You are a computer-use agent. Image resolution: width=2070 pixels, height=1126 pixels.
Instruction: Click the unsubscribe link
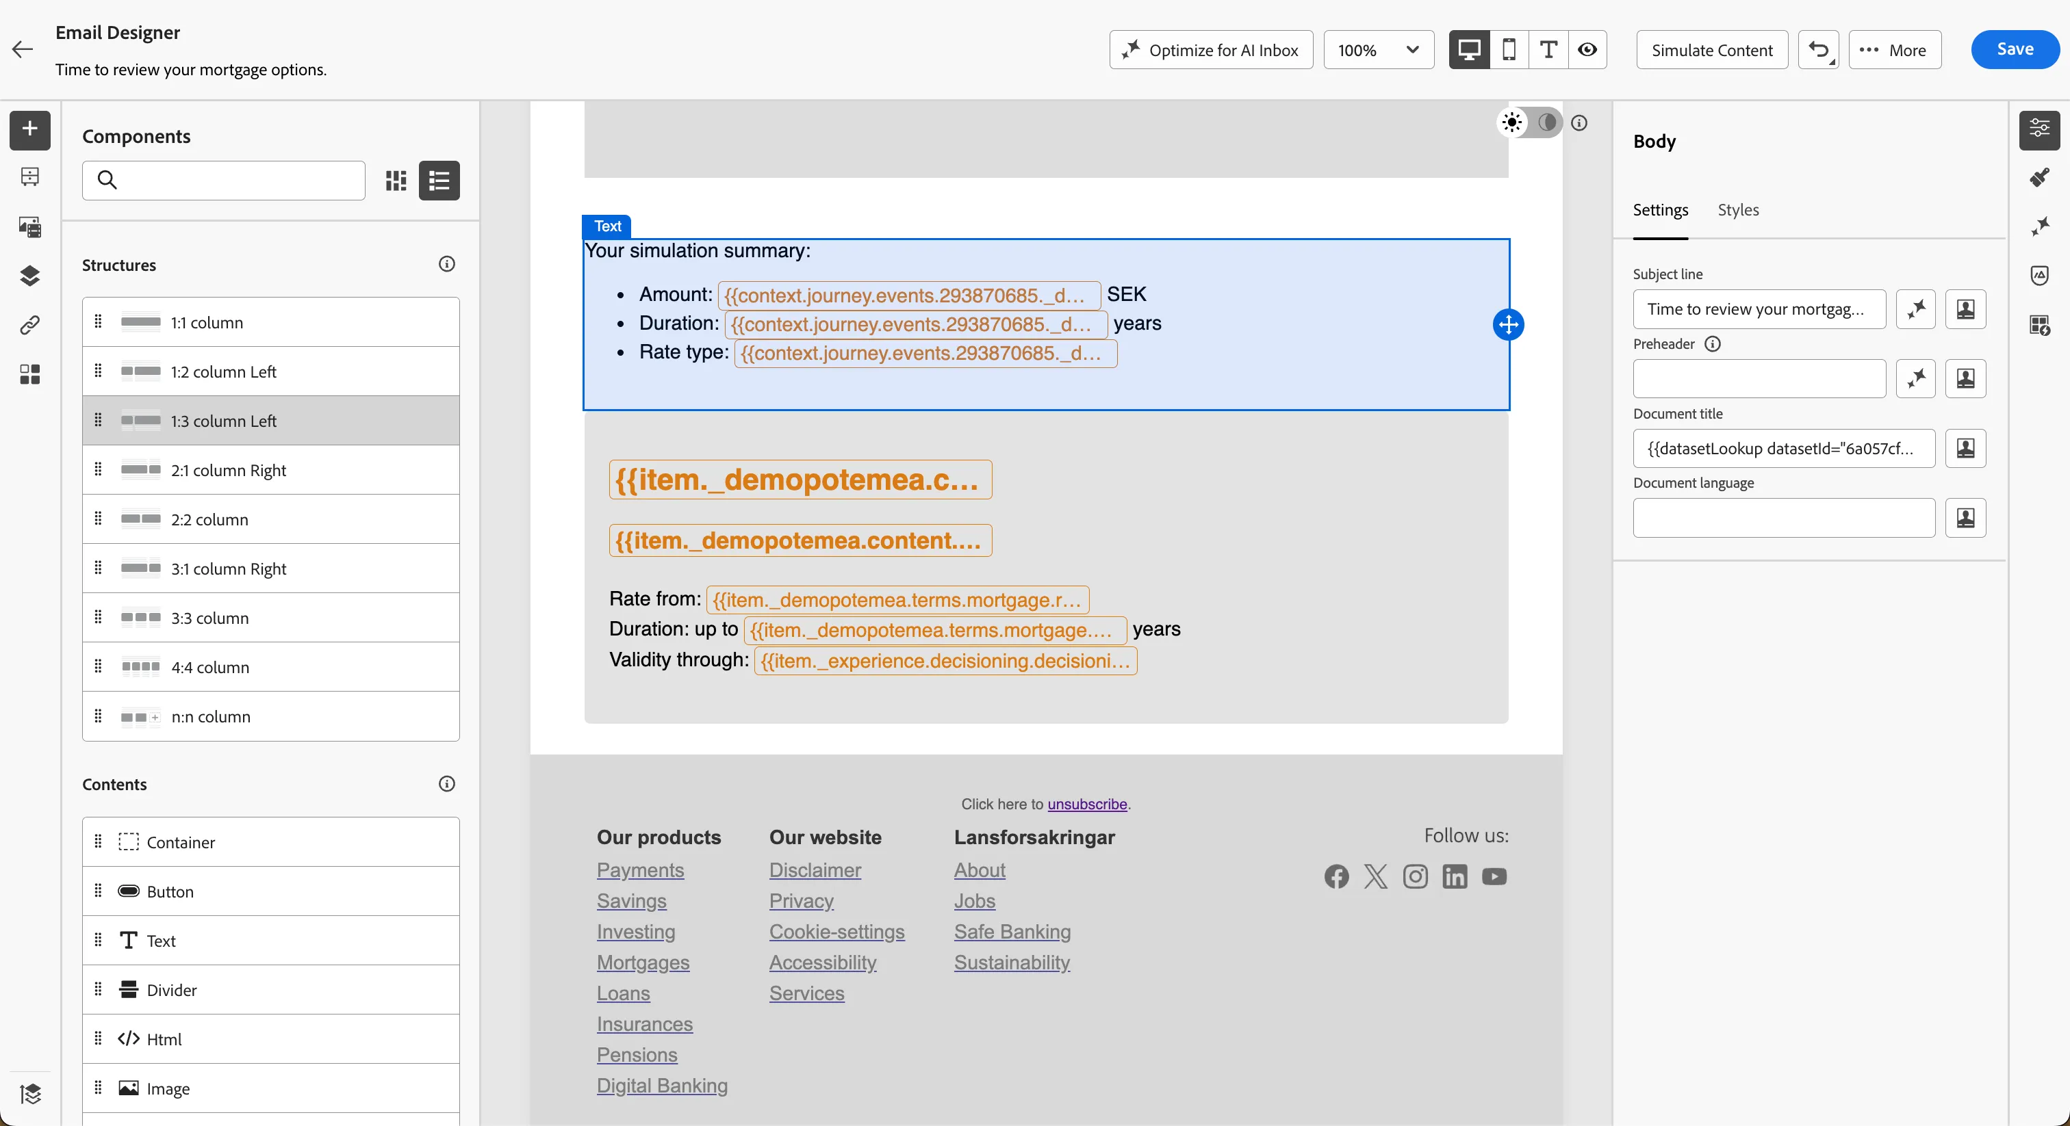tap(1087, 804)
